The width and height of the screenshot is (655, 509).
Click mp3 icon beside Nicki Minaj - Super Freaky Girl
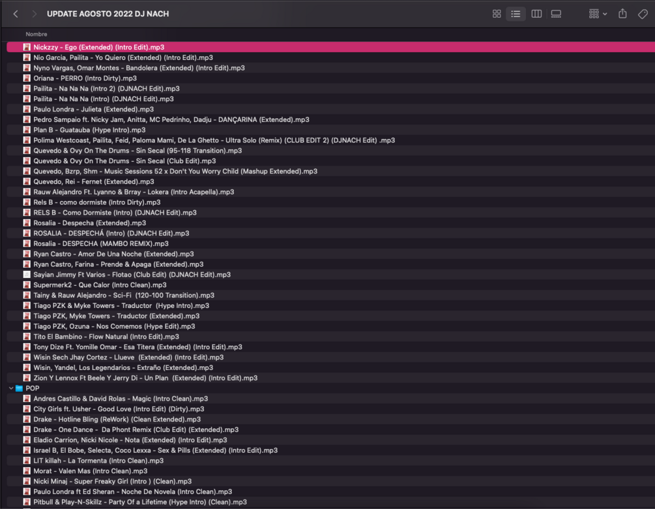tap(27, 482)
